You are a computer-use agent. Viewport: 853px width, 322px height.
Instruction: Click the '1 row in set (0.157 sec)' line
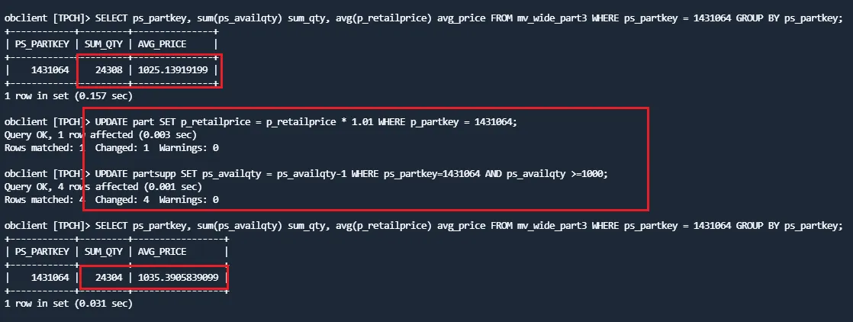[68, 95]
